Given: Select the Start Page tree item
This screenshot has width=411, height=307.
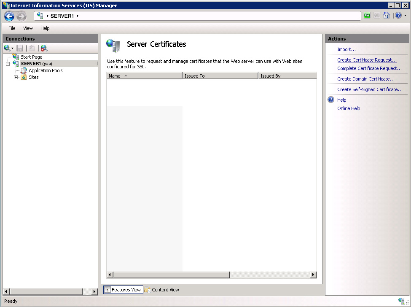Looking at the screenshot, I should point(32,57).
